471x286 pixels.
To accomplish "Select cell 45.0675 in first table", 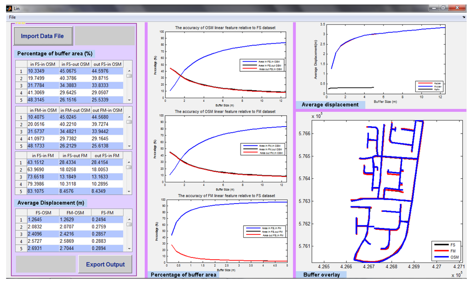I will click(x=75, y=71).
